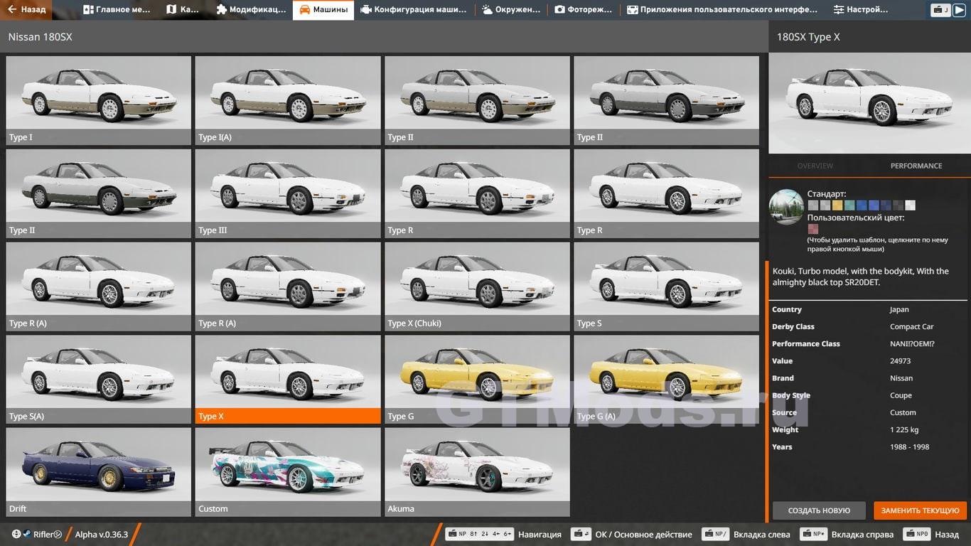Screen dimensions: 971x546
Task: Click the ЗАМЕНИТЬ ТЕКУЩУЮ button
Action: 921,510
